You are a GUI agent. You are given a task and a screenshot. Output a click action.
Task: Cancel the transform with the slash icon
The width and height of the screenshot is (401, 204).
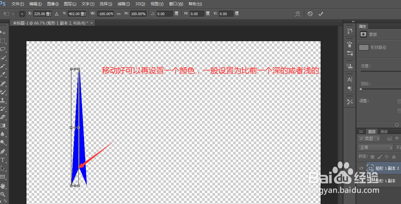coord(310,14)
